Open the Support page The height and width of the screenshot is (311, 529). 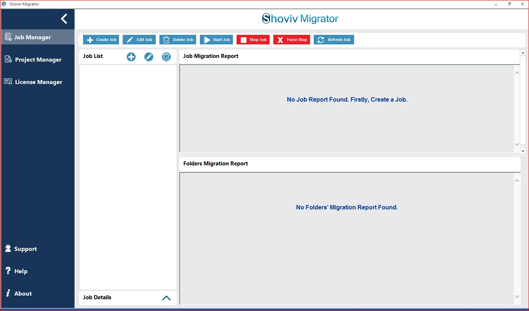(x=37, y=249)
